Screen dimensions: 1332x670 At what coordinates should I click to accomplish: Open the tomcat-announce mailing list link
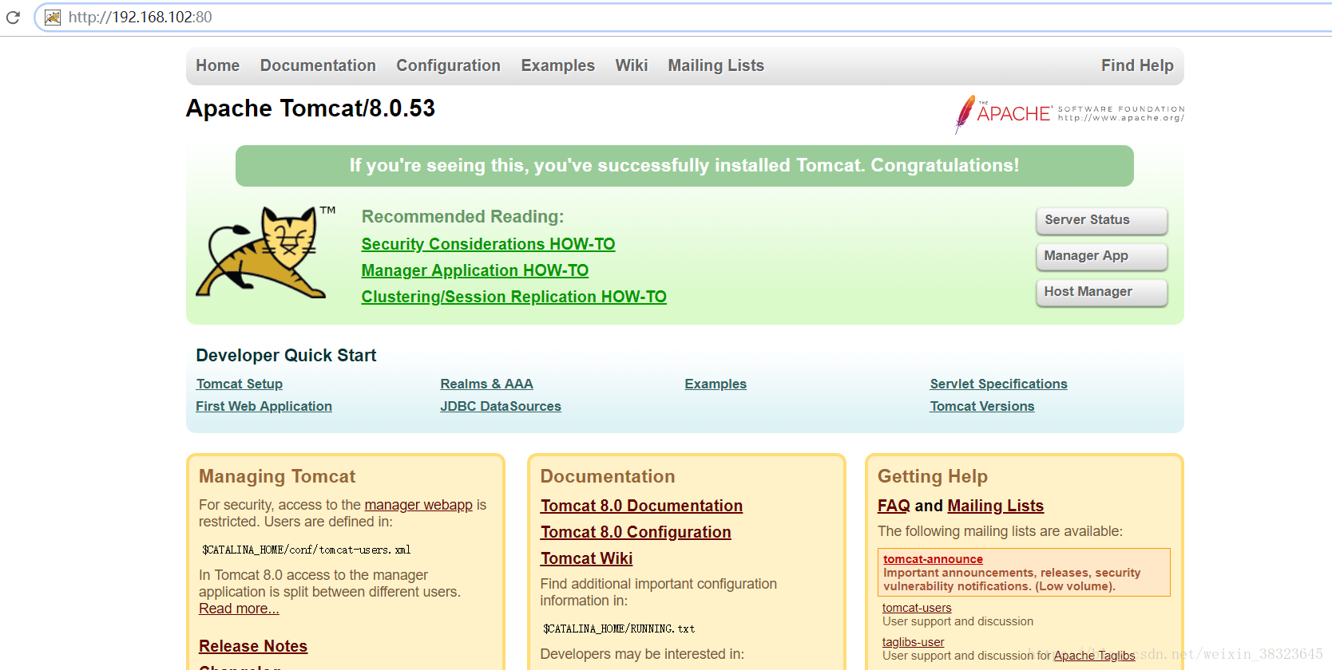[x=933, y=559]
